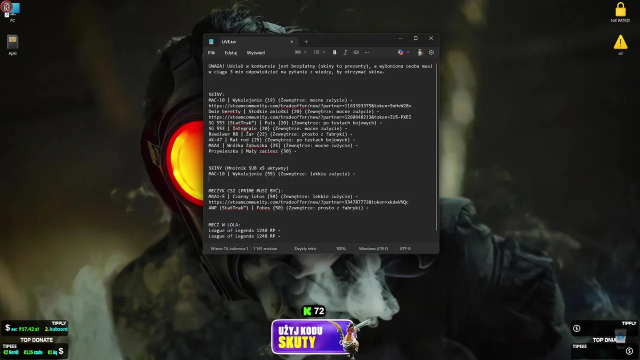Expand the bullet list style dropdown
The width and height of the screenshot is (640, 360).
(319, 52)
